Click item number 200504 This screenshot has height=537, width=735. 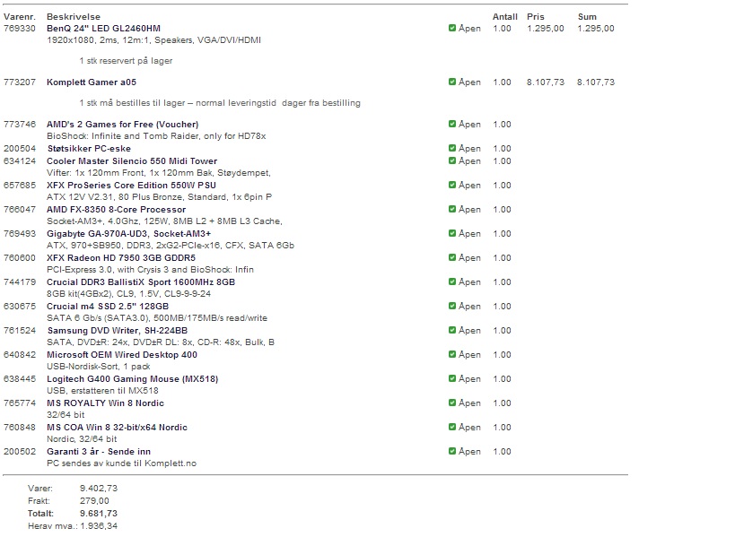click(19, 149)
